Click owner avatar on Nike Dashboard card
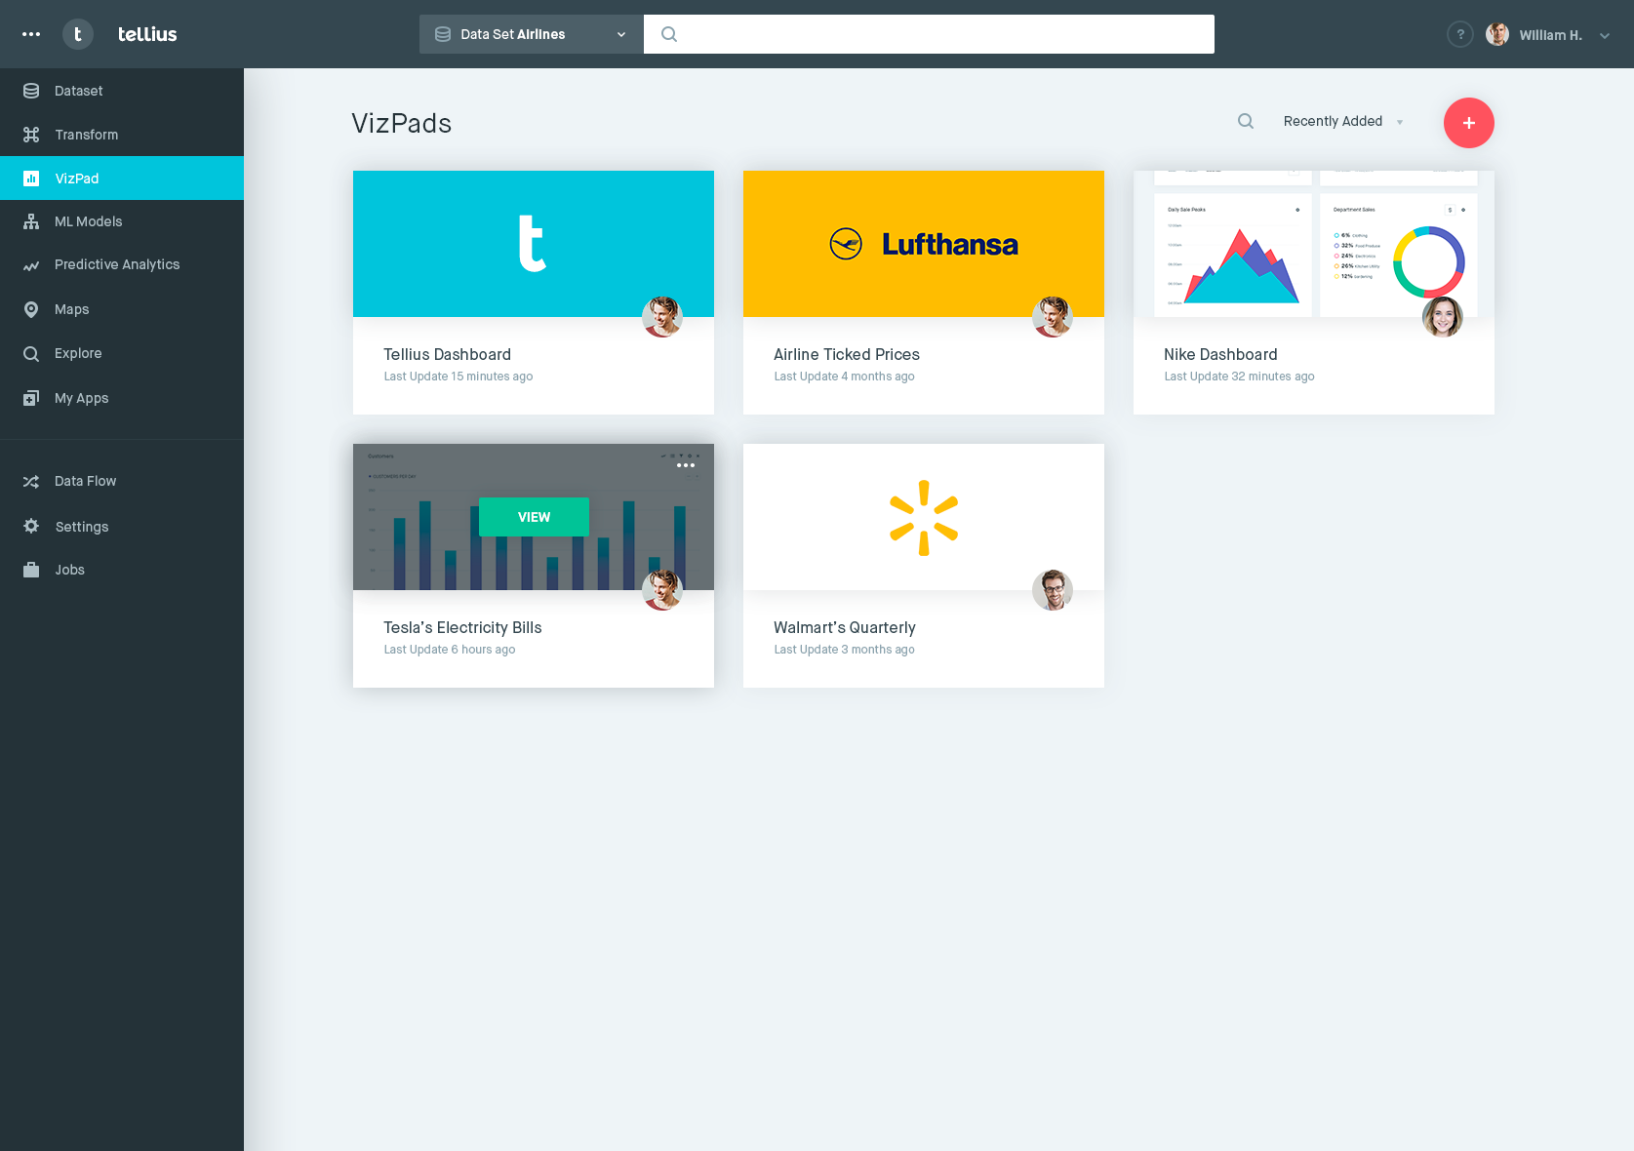Image resolution: width=1634 pixels, height=1151 pixels. click(x=1443, y=317)
